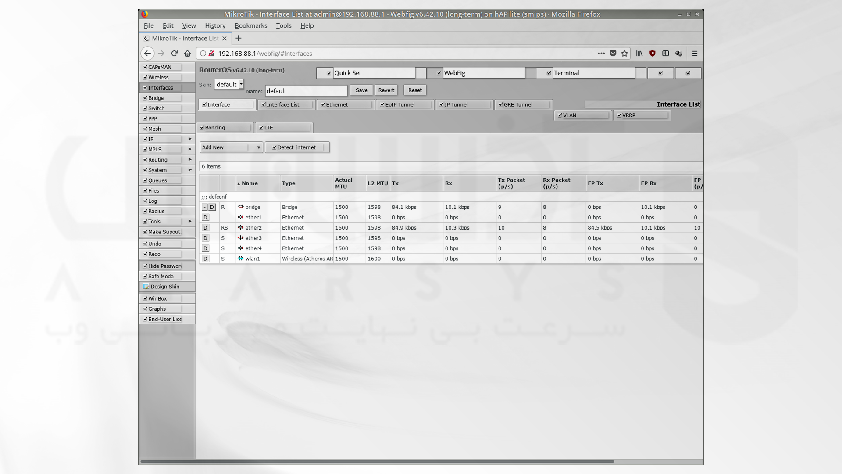Open the Pocket save icon
This screenshot has height=474, width=842.
coord(613,54)
